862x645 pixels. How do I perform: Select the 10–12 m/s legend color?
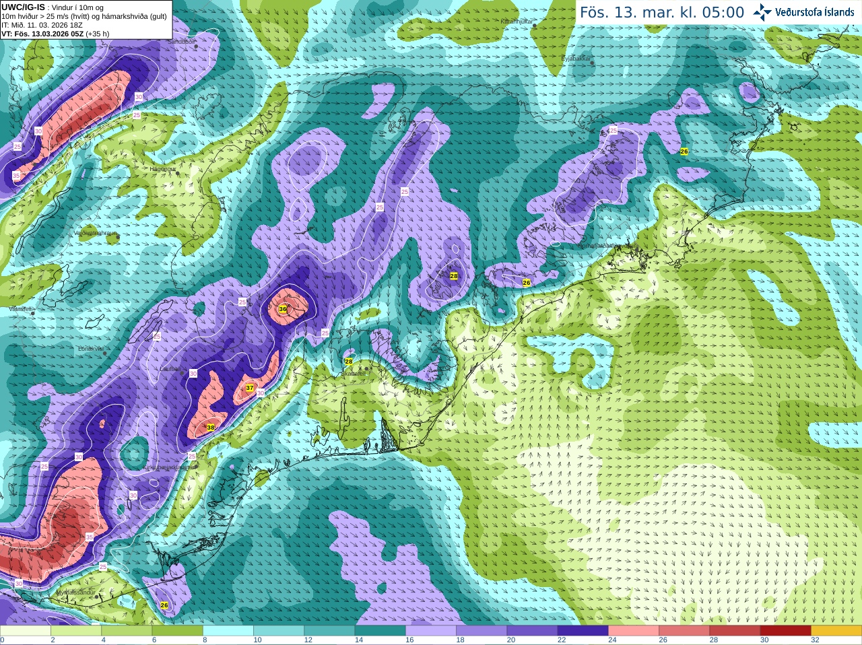pos(279,631)
